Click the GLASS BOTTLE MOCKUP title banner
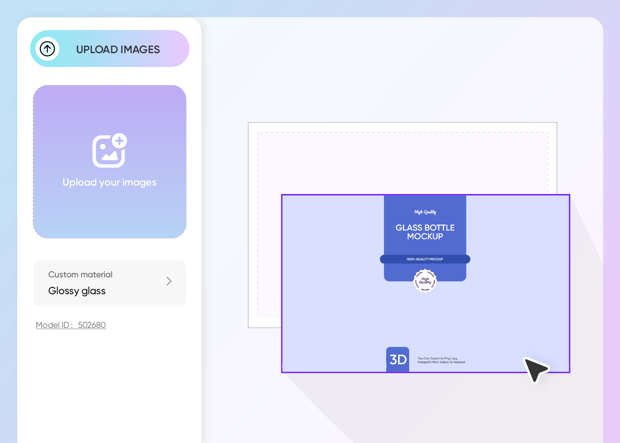 pos(425,232)
